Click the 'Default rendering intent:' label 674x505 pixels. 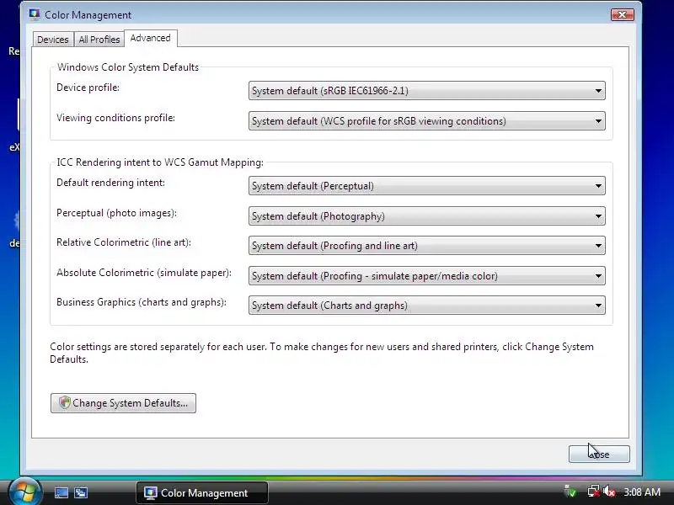[111, 183]
